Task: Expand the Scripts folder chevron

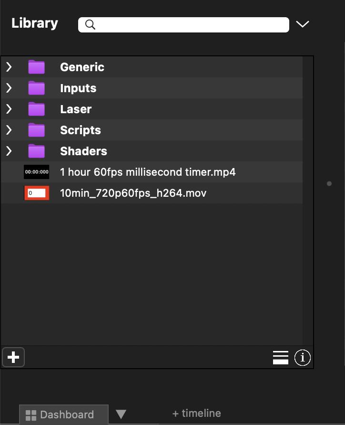Action: pyautogui.click(x=9, y=130)
